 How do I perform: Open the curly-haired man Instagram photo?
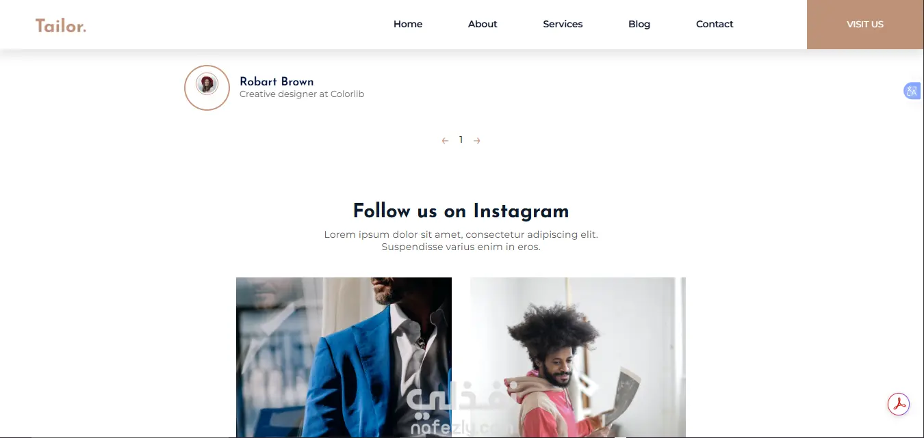pyautogui.click(x=578, y=357)
